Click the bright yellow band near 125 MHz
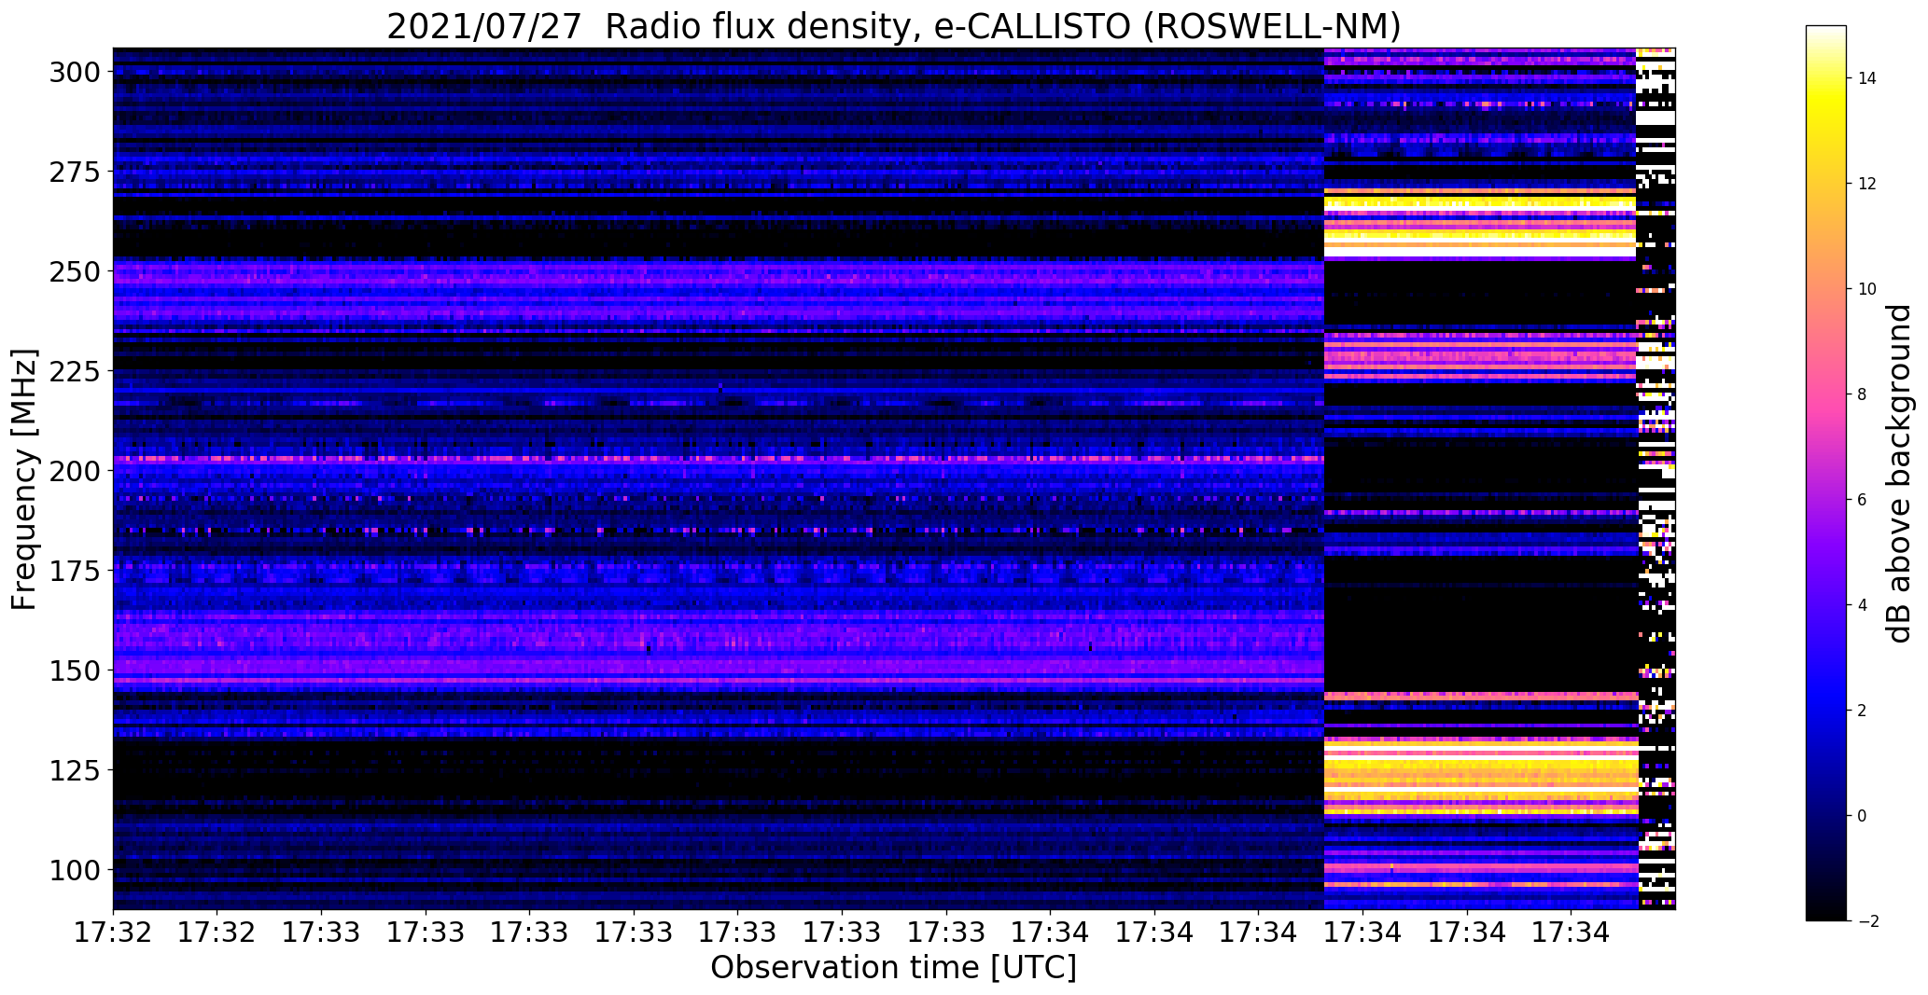This screenshot has width=1928, height=995. 1481,776
